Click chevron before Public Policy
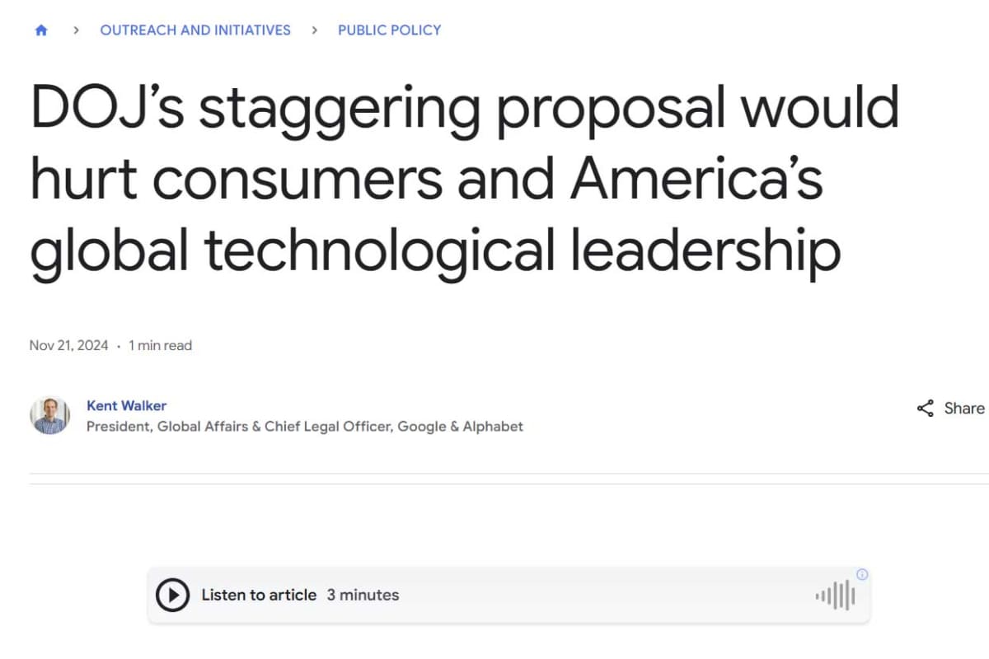Screen dimensions: 989x659 tap(315, 30)
